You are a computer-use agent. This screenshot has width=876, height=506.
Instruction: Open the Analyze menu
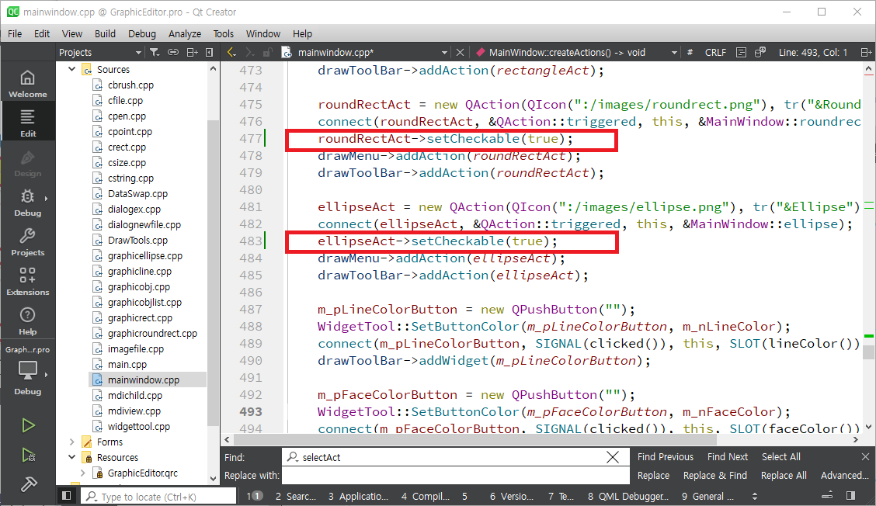click(x=184, y=34)
